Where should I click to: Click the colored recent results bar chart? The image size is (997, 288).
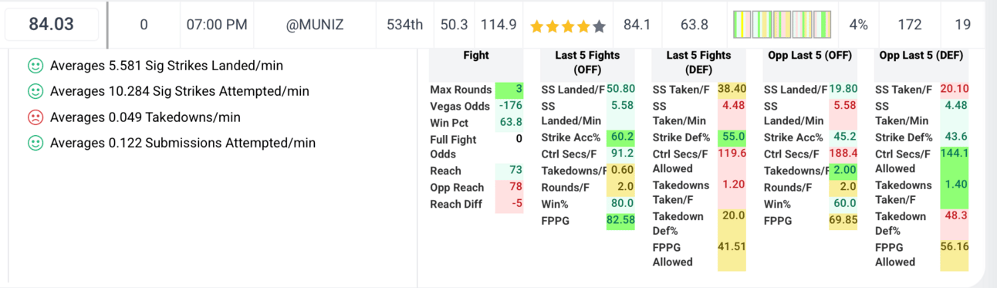tap(782, 25)
